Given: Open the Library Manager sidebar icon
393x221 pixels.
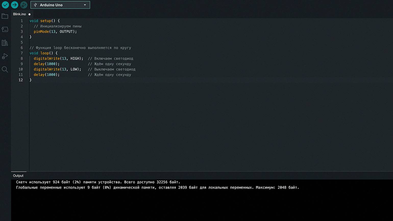Looking at the screenshot, I should point(5,43).
